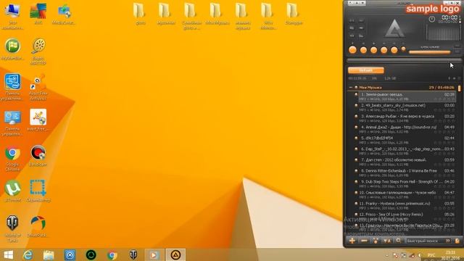The image size is (464, 261).
Task: Start playback with the large orange Play button
Action: coord(352,50)
